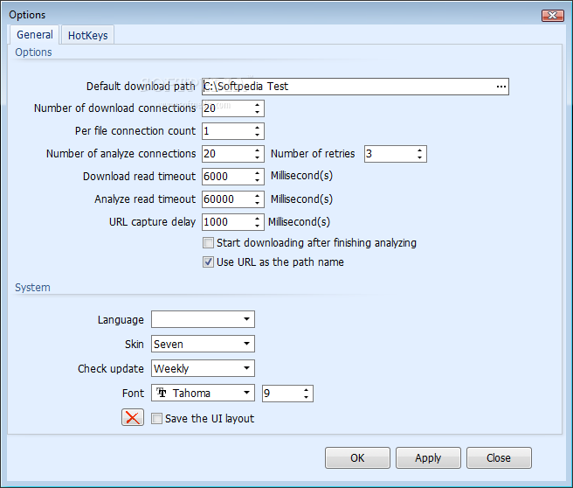Decrease Number of download connections with down arrow
Screen dimensions: 573x488
(258, 112)
